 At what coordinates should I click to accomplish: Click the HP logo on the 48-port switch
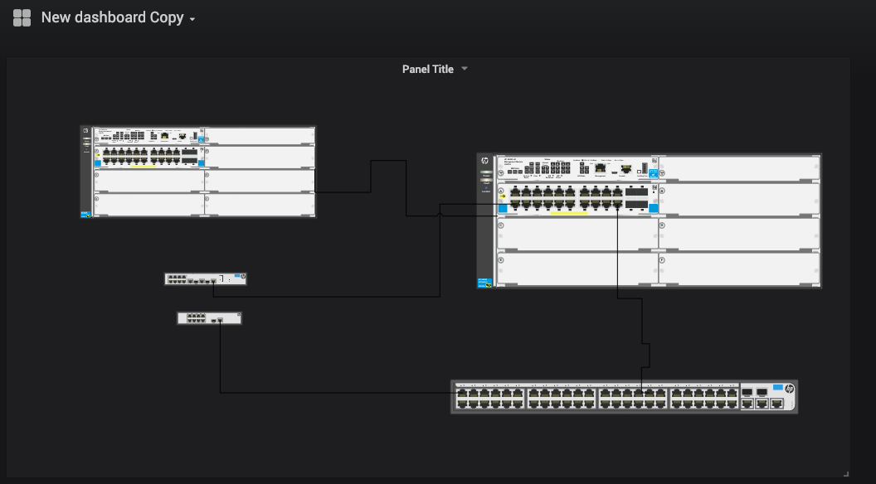pyautogui.click(x=790, y=389)
